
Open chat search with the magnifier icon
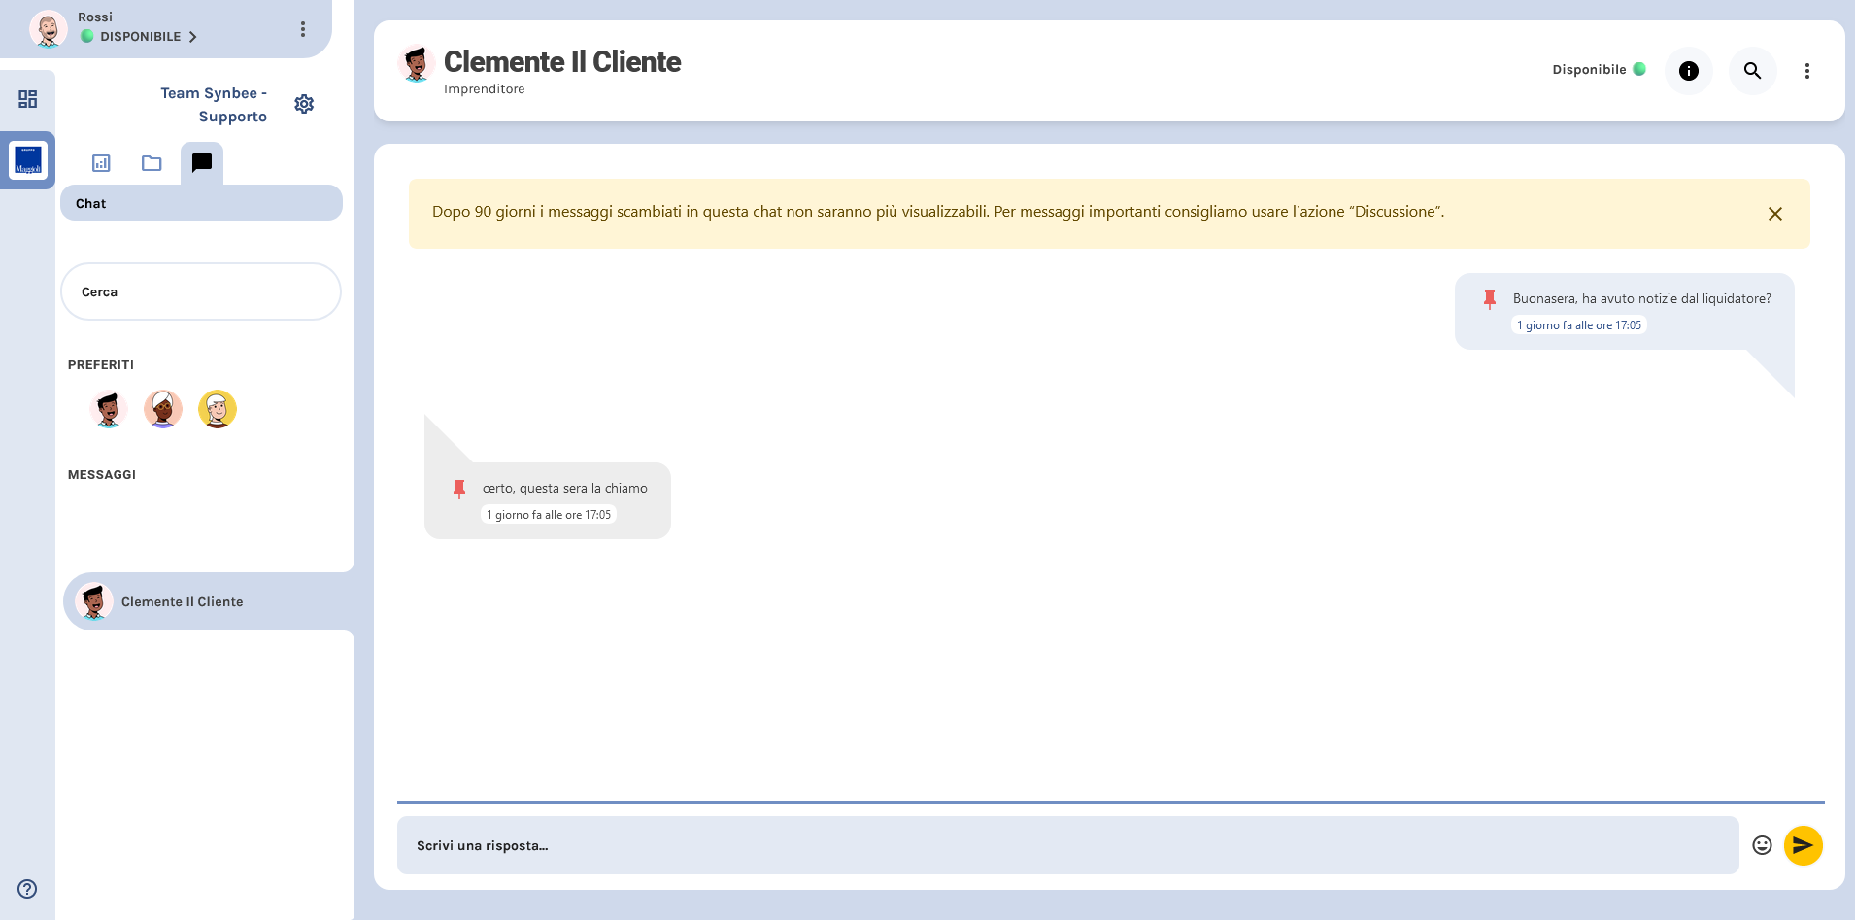(1752, 70)
